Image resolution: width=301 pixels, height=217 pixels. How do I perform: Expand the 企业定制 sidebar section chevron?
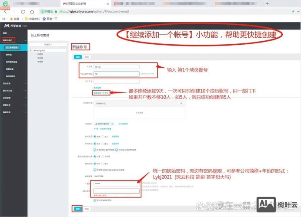coord(25,98)
